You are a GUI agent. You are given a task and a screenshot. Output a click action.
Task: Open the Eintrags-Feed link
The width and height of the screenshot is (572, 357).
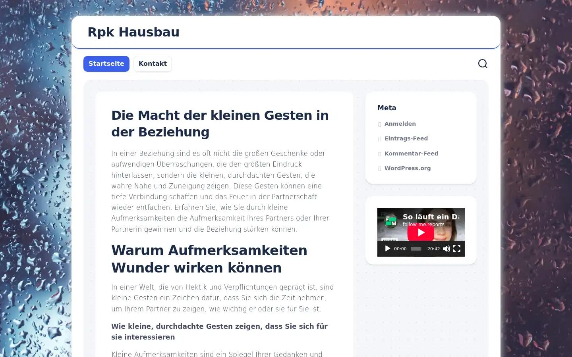[x=406, y=138]
